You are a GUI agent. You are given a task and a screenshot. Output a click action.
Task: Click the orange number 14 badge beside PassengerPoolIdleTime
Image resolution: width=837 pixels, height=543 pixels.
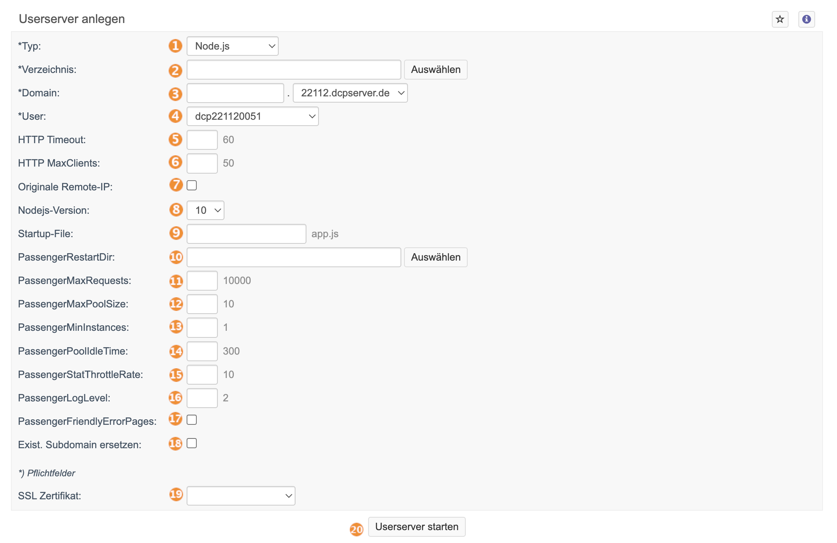(x=176, y=351)
